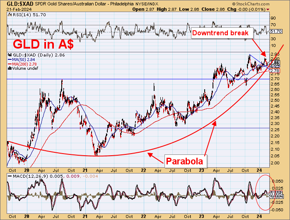Click year 22 on the MACD panel time axis
Image resolution: width=290 pixels, height=220 pixels.
(143, 217)
